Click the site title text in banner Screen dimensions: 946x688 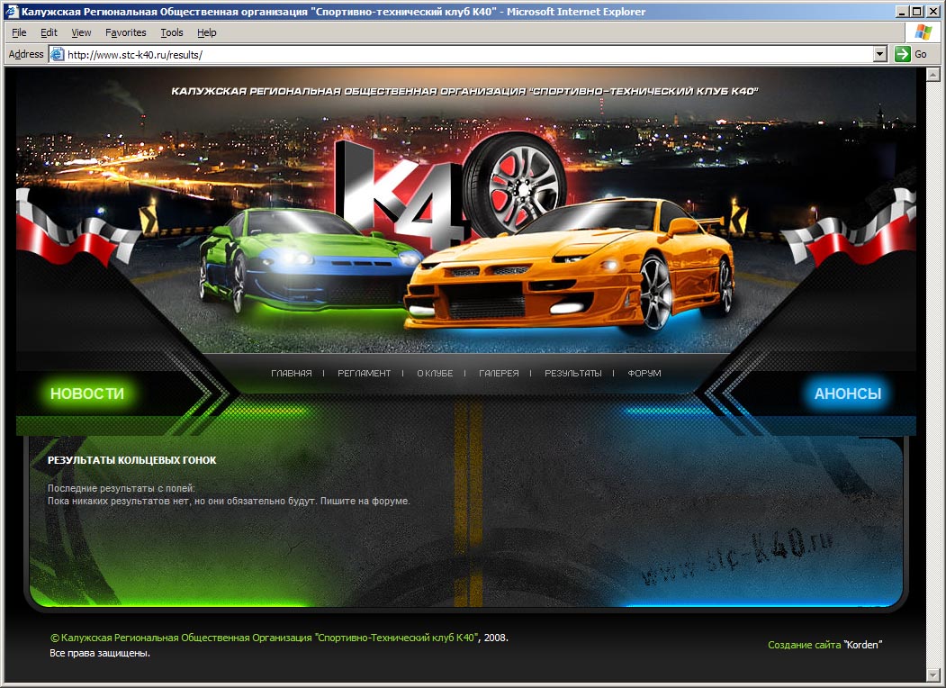pos(464,91)
